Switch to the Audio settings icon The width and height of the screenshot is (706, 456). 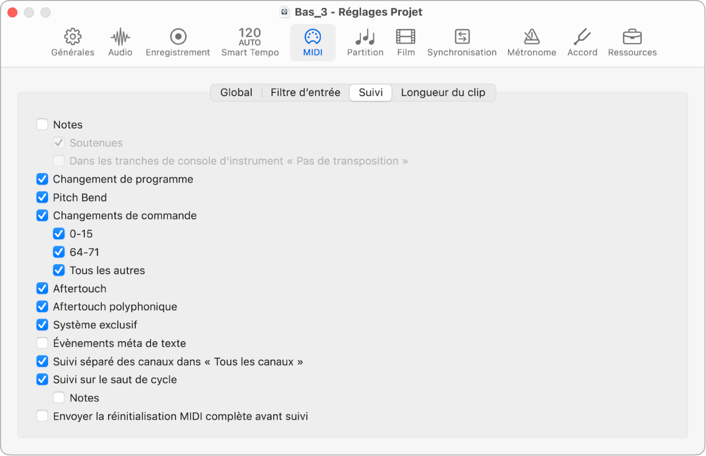[x=120, y=41]
